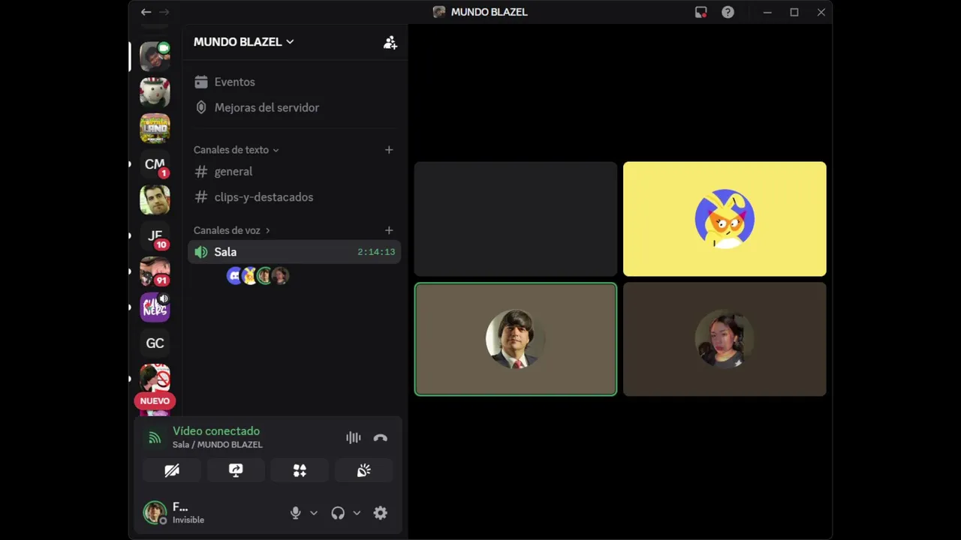This screenshot has width=961, height=540.
Task: Open the JF server with 10 notifications
Action: [155, 236]
